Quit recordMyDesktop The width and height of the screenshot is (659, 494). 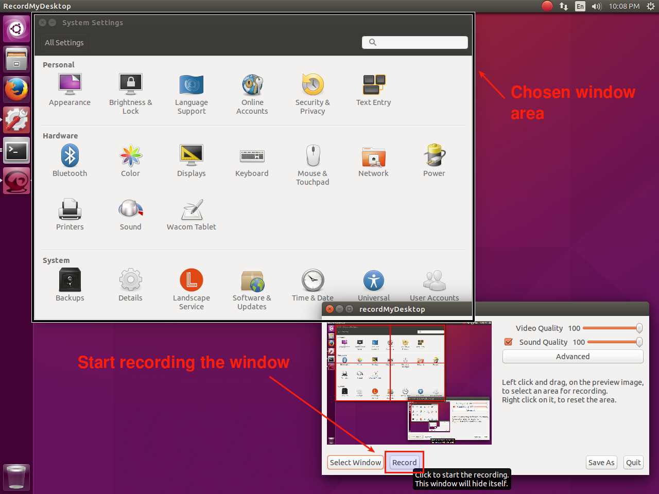633,462
